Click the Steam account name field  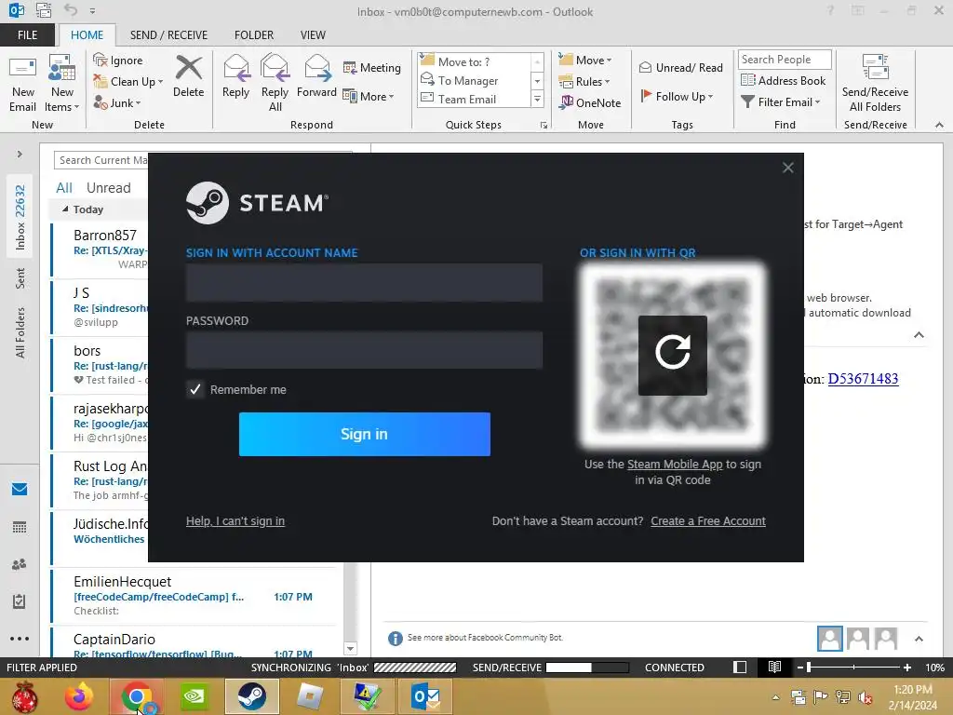tap(364, 282)
